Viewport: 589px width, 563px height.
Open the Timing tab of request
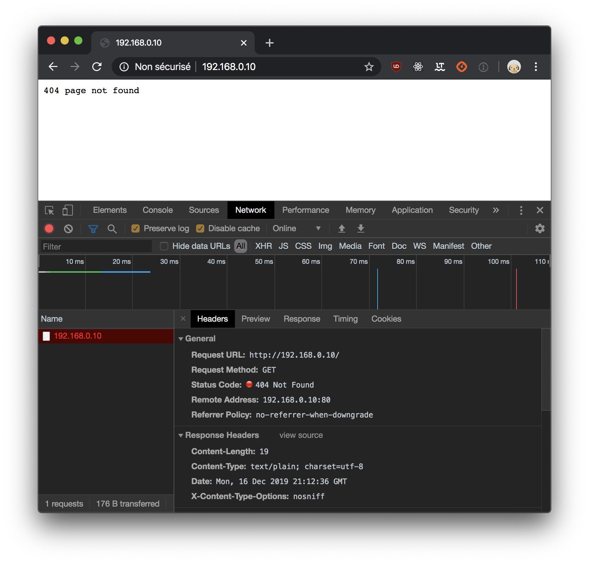345,319
